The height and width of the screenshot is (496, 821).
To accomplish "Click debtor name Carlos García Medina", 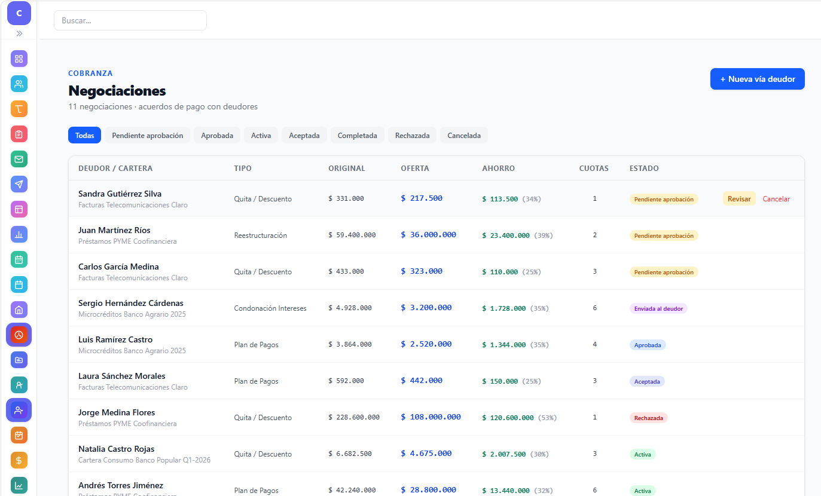I will click(x=118, y=267).
